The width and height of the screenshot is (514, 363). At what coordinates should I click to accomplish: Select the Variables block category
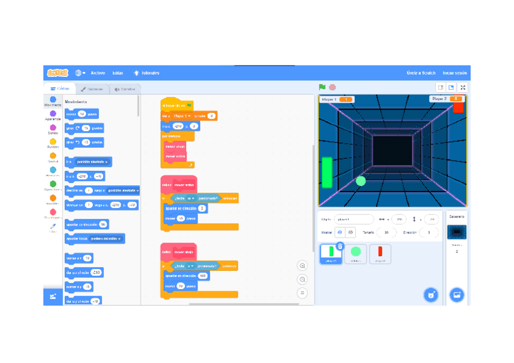tap(53, 200)
